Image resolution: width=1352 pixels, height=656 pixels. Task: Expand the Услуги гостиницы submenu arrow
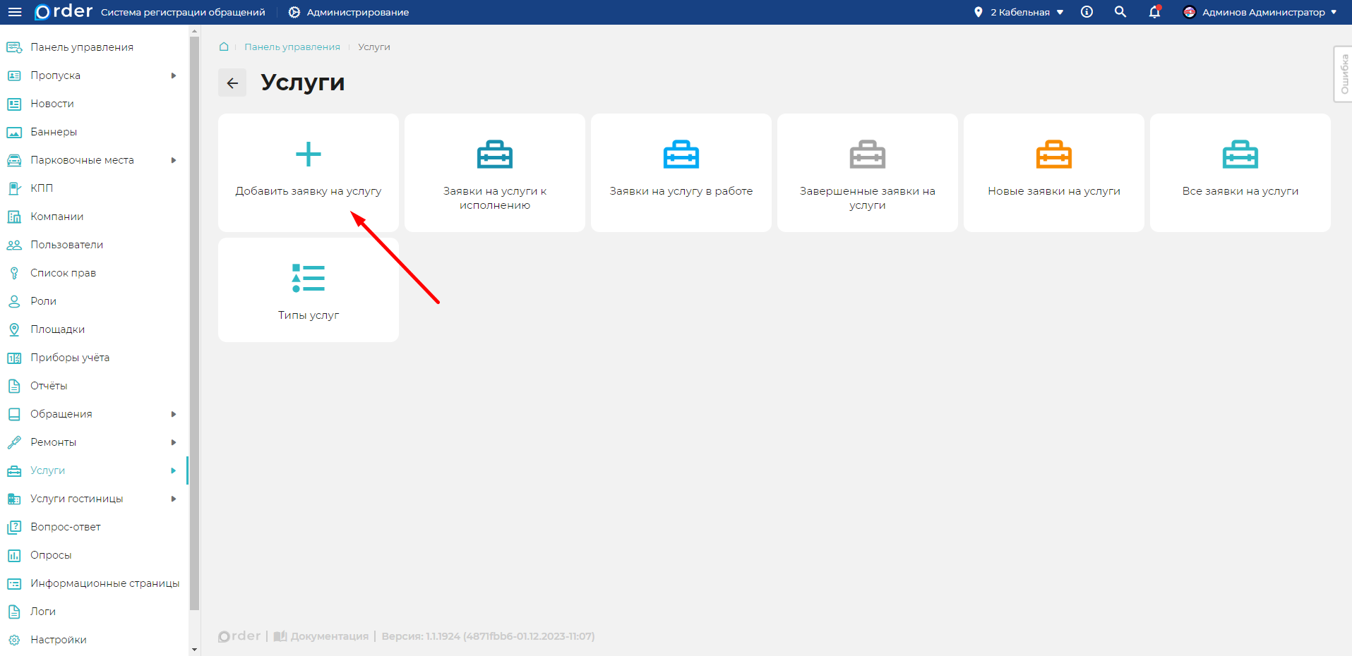[x=173, y=499]
